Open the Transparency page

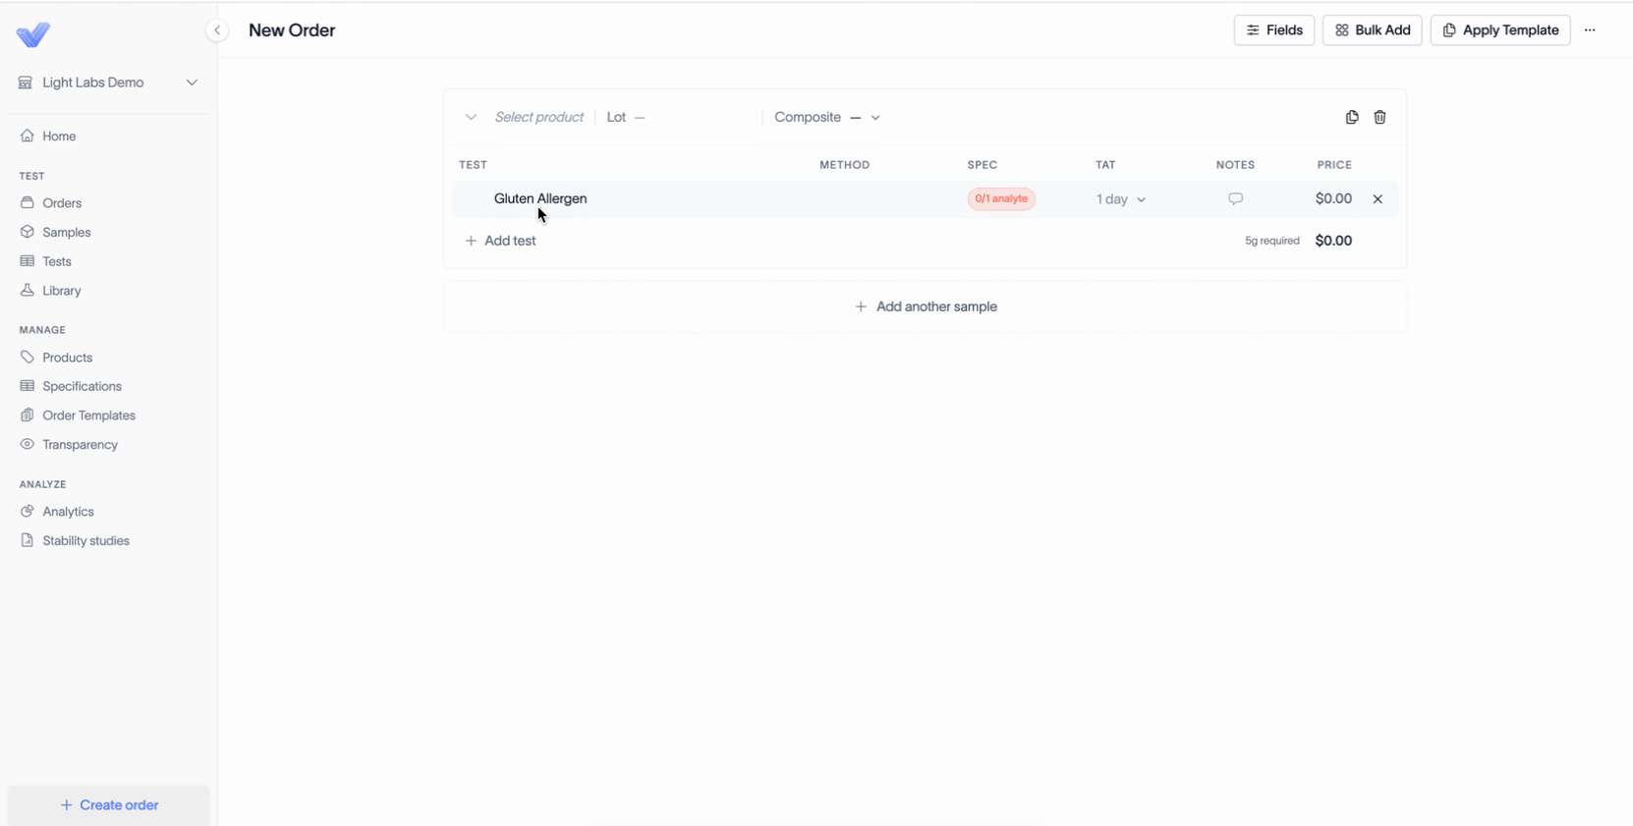(81, 445)
